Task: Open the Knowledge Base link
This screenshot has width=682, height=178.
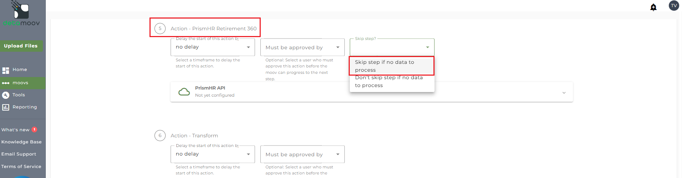Action: [21, 142]
